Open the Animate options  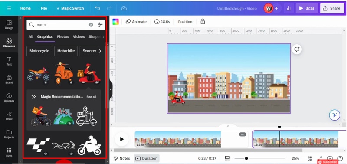click(x=136, y=22)
